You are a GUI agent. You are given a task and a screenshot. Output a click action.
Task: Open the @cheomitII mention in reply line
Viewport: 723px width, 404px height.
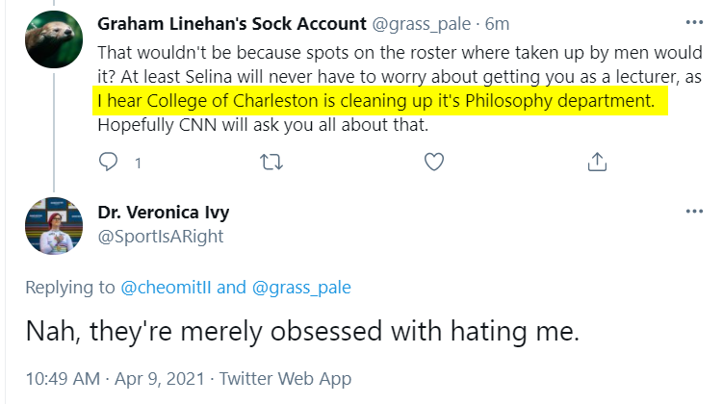point(166,288)
